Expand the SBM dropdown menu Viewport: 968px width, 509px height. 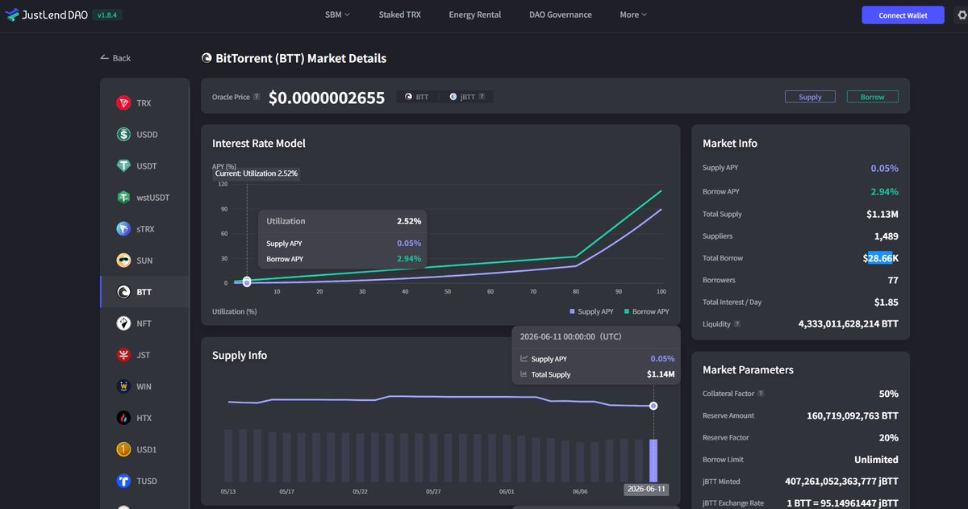pos(337,15)
